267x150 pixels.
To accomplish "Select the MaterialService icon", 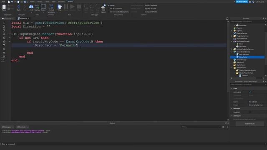I will pos(234,33).
